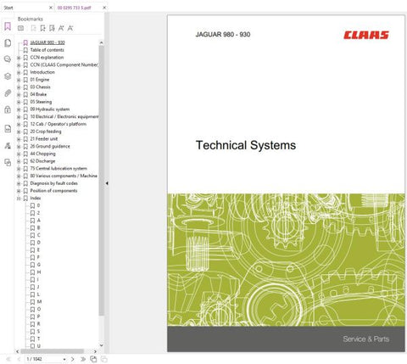This screenshot has width=407, height=364.
Task: Open the 62 Discharge bookmark
Action: click(x=42, y=161)
